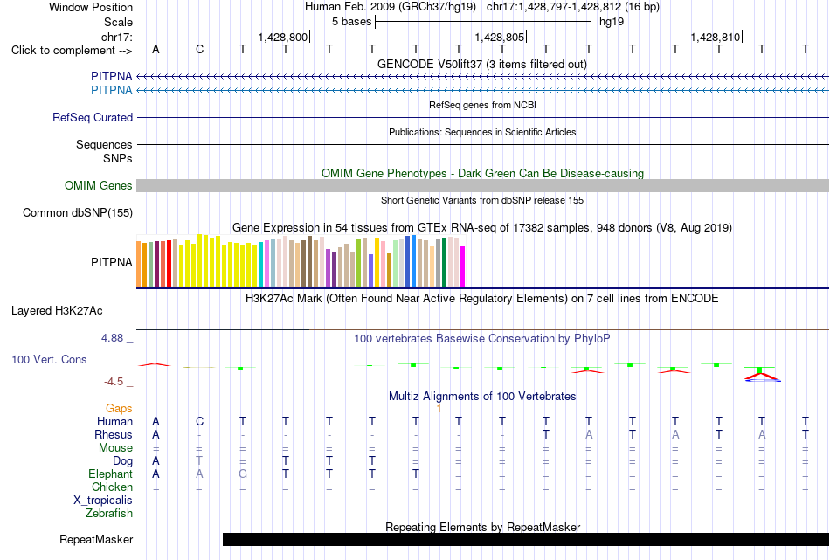Select the Elephant alignment row label
Viewport: 830px width, 560px height.
pyautogui.click(x=110, y=474)
